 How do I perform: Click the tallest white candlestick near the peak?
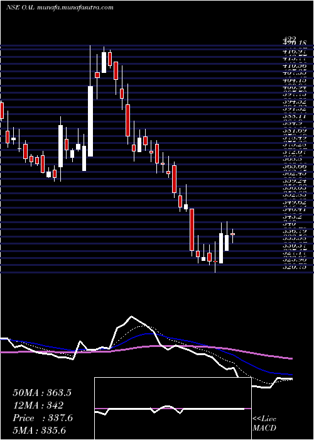(x=90, y=121)
